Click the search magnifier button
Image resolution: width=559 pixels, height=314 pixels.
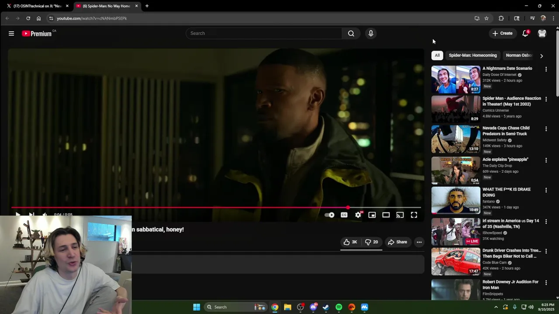click(351, 33)
